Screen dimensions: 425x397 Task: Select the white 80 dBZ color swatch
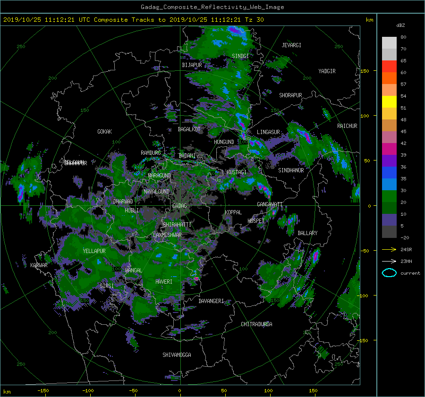click(389, 43)
